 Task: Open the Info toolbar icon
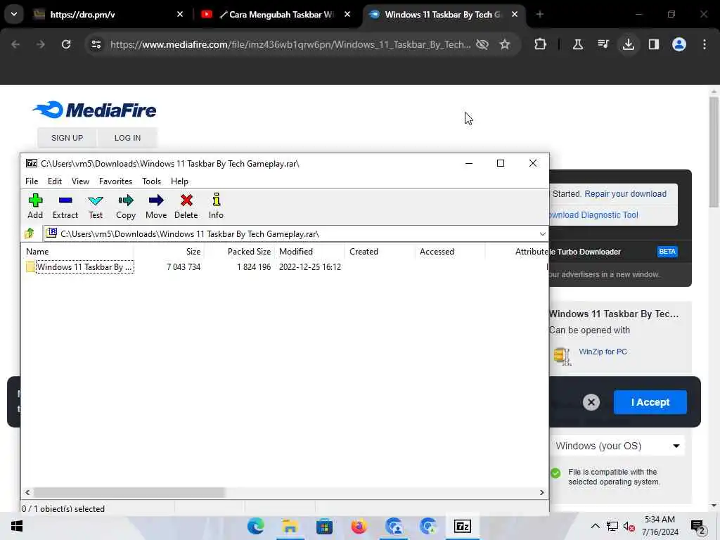(216, 206)
